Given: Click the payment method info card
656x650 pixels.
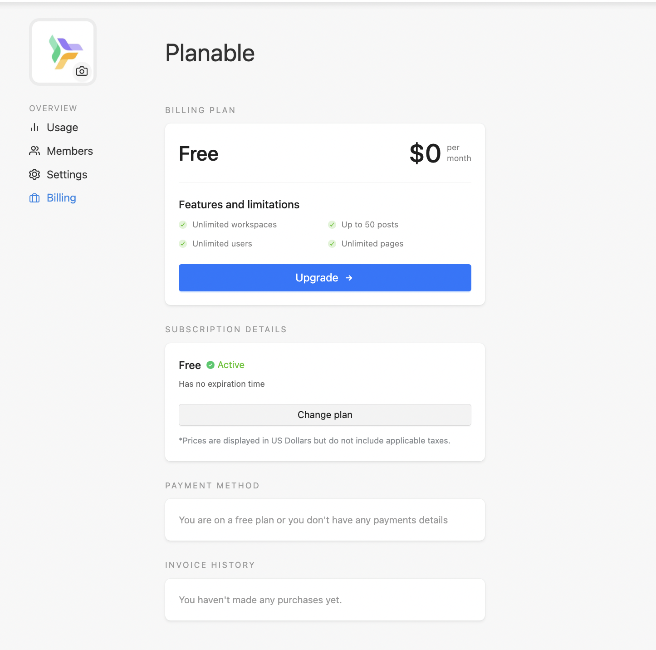Looking at the screenshot, I should (325, 520).
